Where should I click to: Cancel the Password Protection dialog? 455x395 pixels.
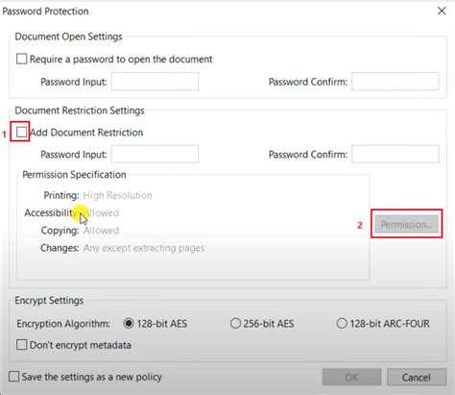click(417, 377)
